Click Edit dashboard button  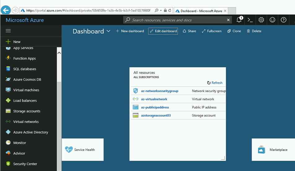[x=163, y=31]
